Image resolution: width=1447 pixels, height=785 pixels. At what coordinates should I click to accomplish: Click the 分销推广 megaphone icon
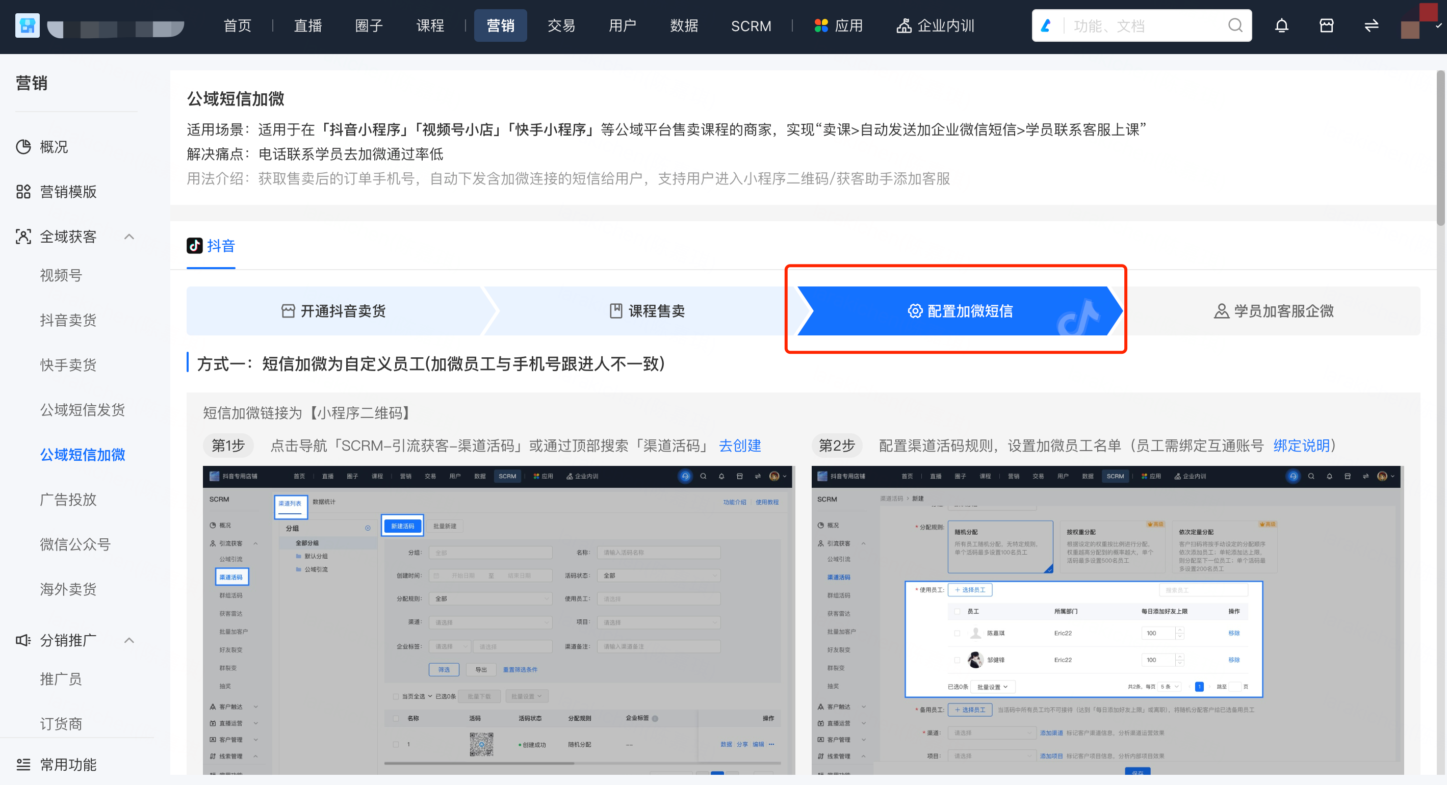(23, 640)
